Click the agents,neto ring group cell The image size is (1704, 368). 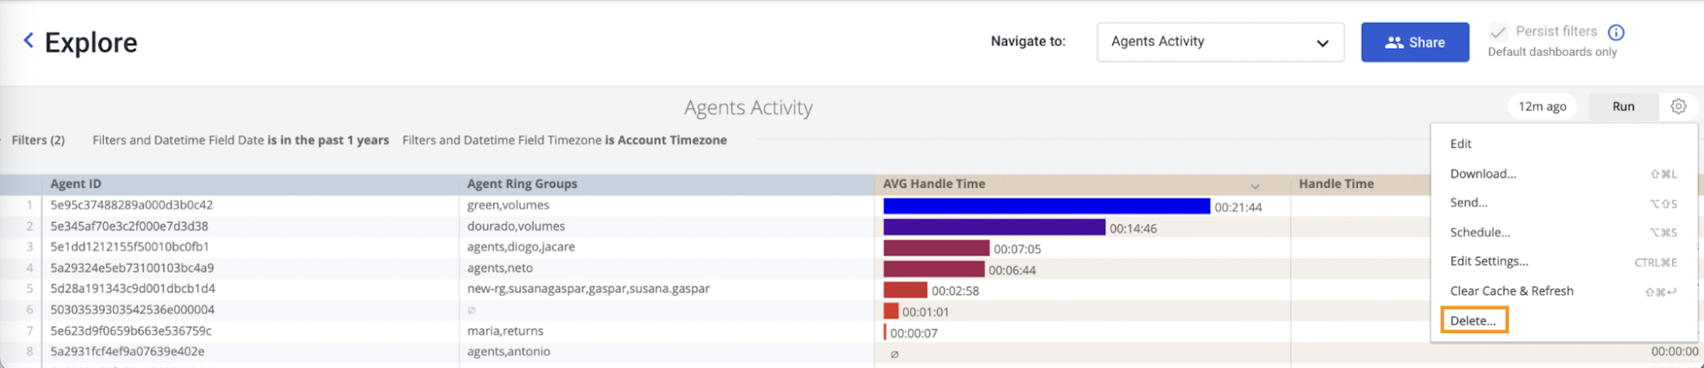pos(499,268)
